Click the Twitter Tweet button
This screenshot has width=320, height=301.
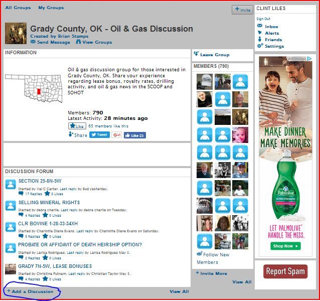tap(99, 134)
